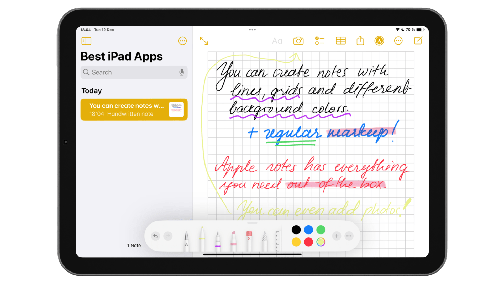Toggle the sidebar panel view

tap(86, 41)
